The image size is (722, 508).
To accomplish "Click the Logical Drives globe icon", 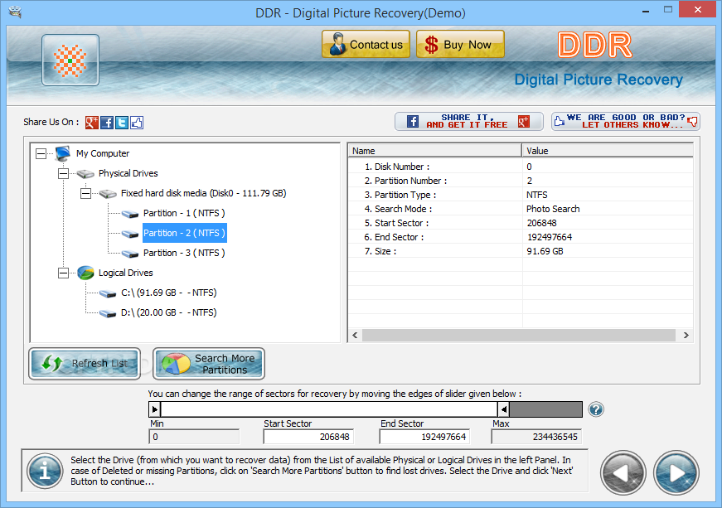I will [85, 273].
